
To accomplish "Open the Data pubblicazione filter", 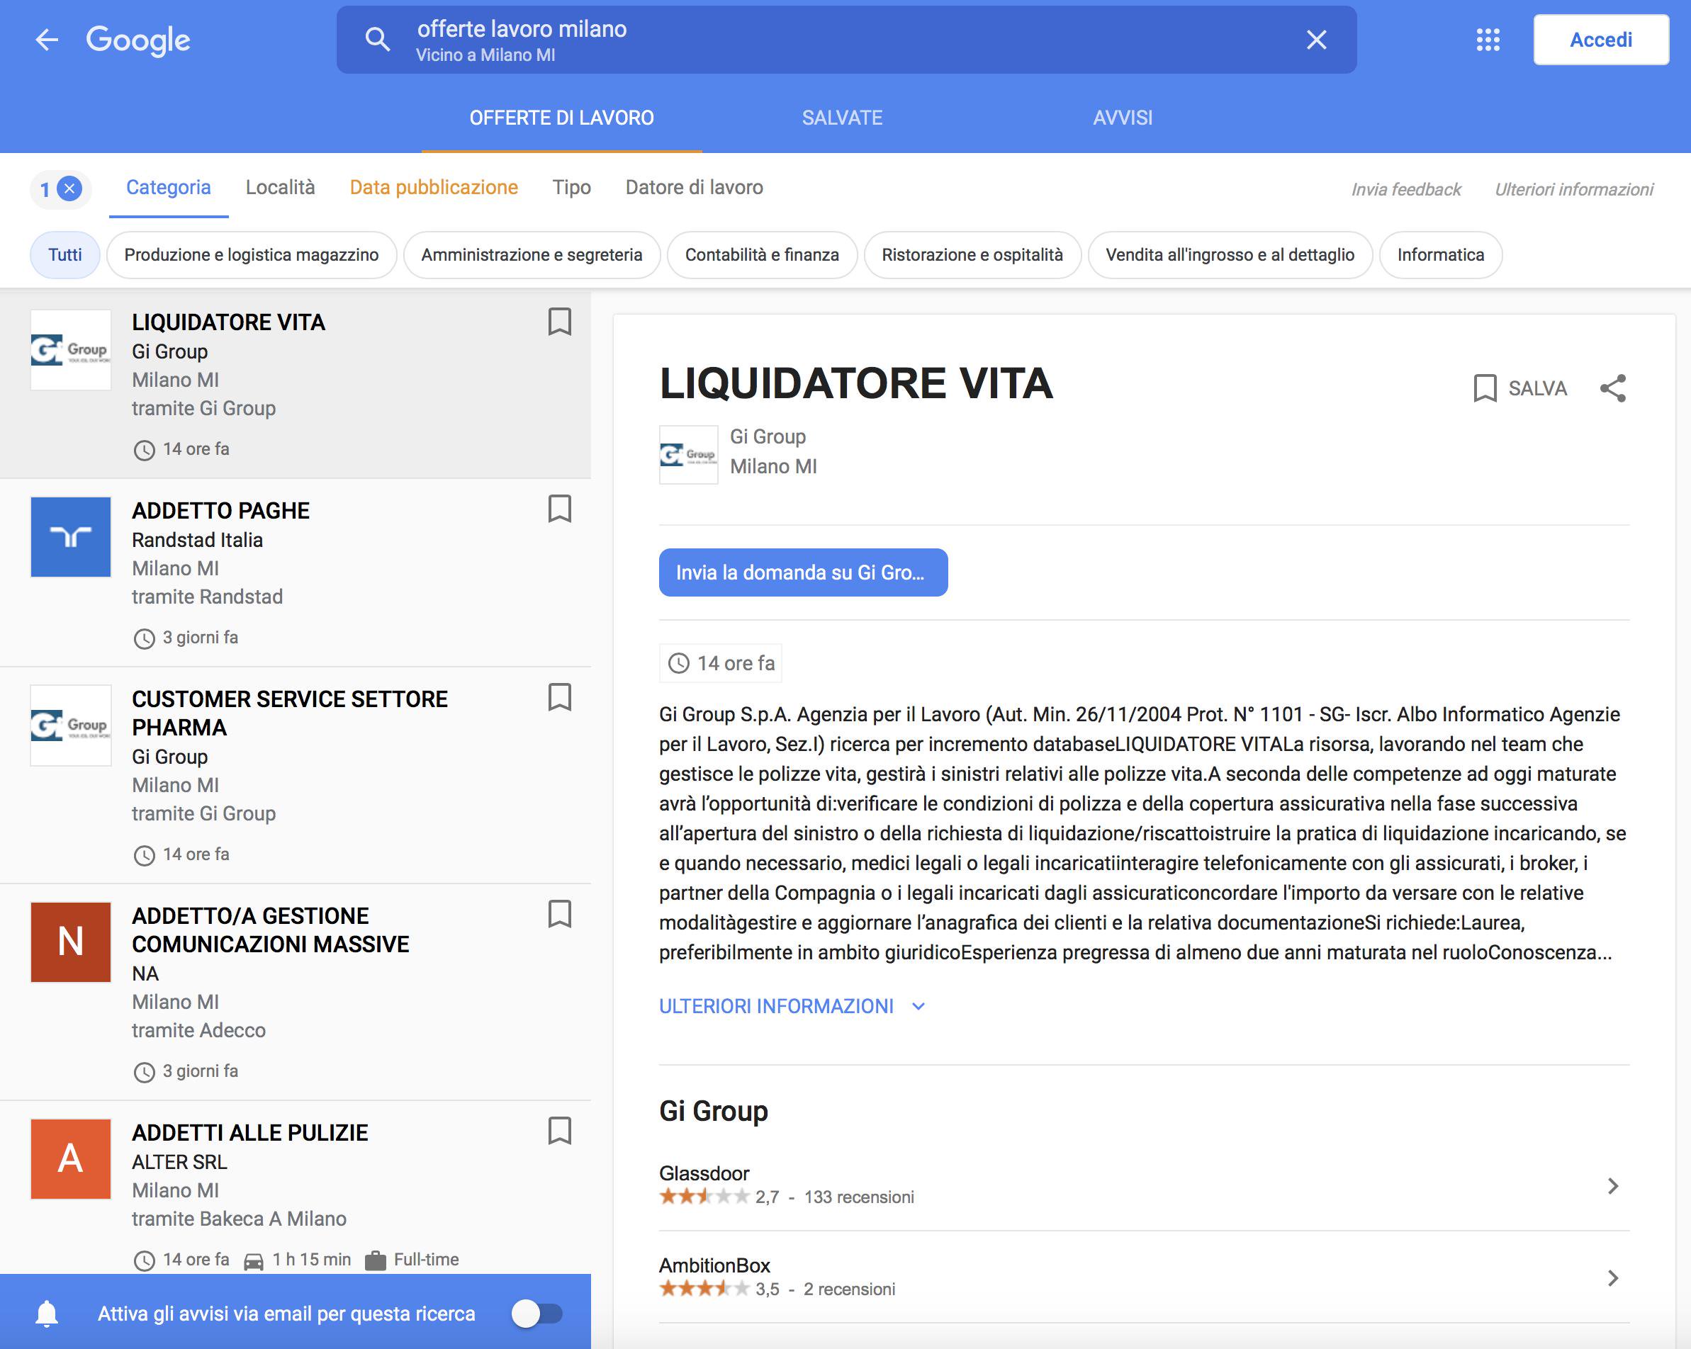I will pos(434,188).
